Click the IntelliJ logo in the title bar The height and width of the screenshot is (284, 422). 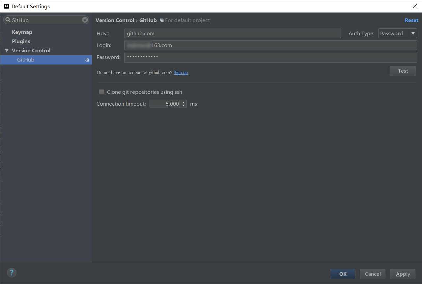[6, 6]
